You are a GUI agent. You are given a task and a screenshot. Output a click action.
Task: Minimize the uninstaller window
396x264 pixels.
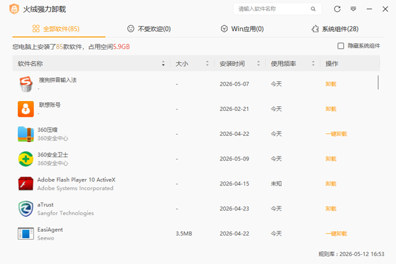[x=369, y=9]
